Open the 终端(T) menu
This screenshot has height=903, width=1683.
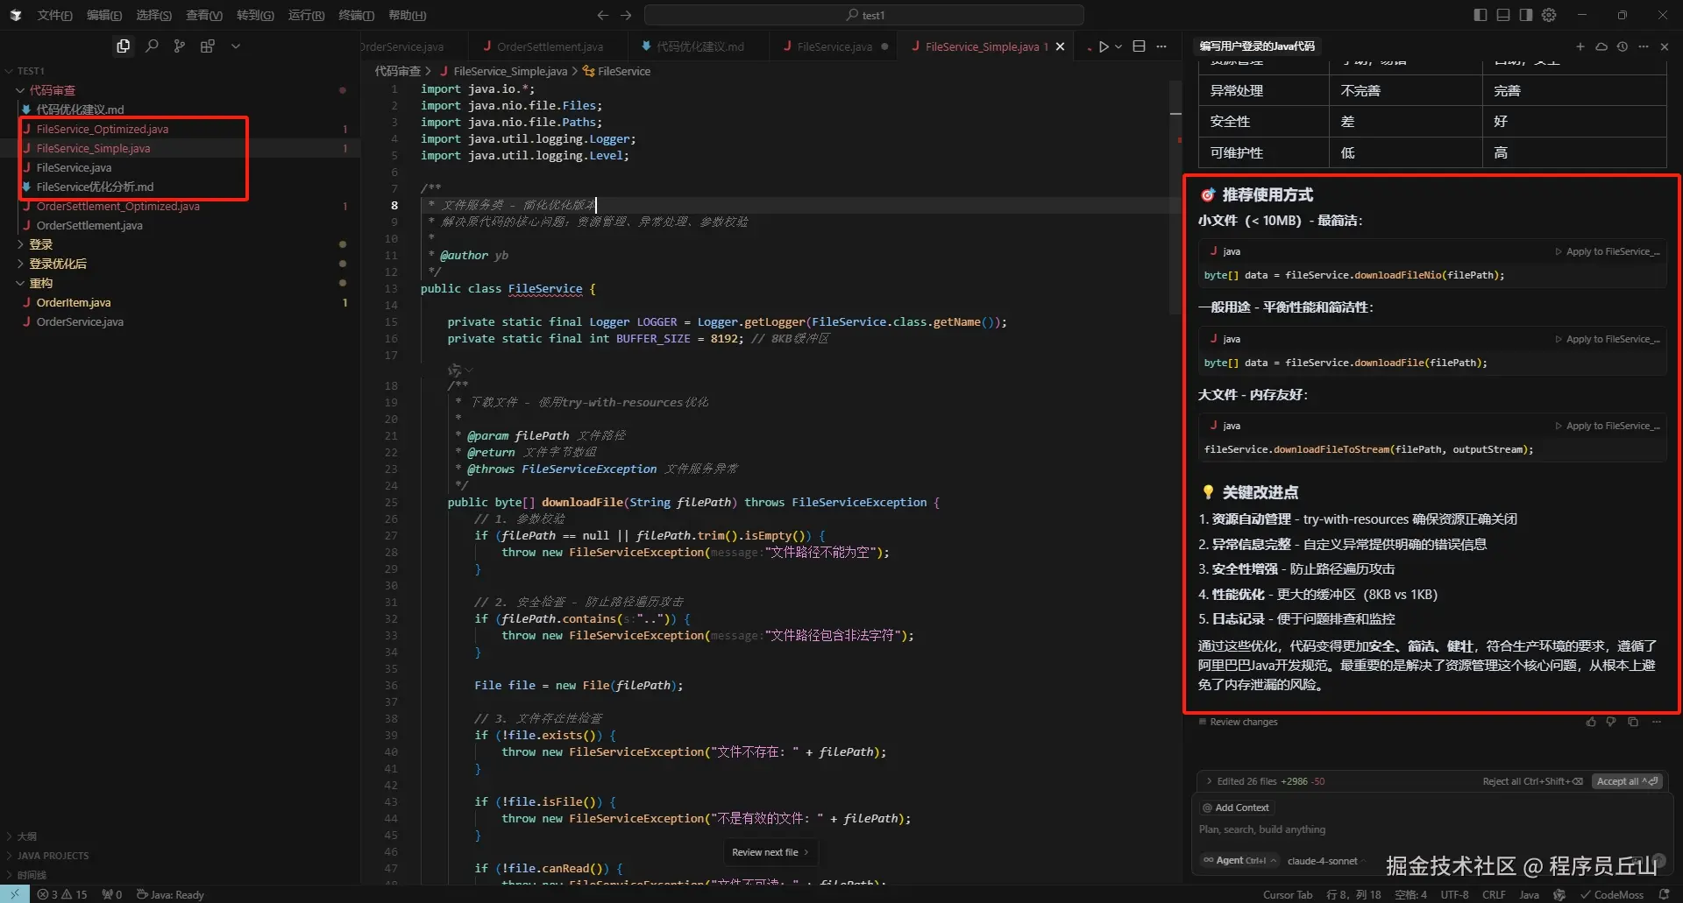click(356, 15)
